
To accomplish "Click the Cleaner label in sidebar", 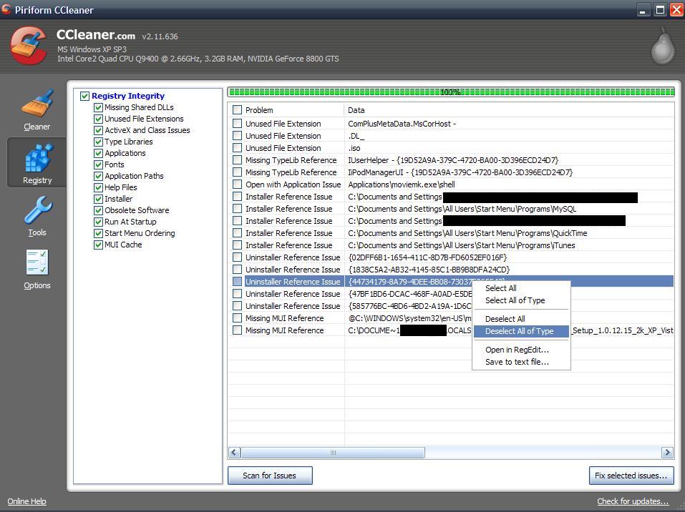I will [37, 127].
